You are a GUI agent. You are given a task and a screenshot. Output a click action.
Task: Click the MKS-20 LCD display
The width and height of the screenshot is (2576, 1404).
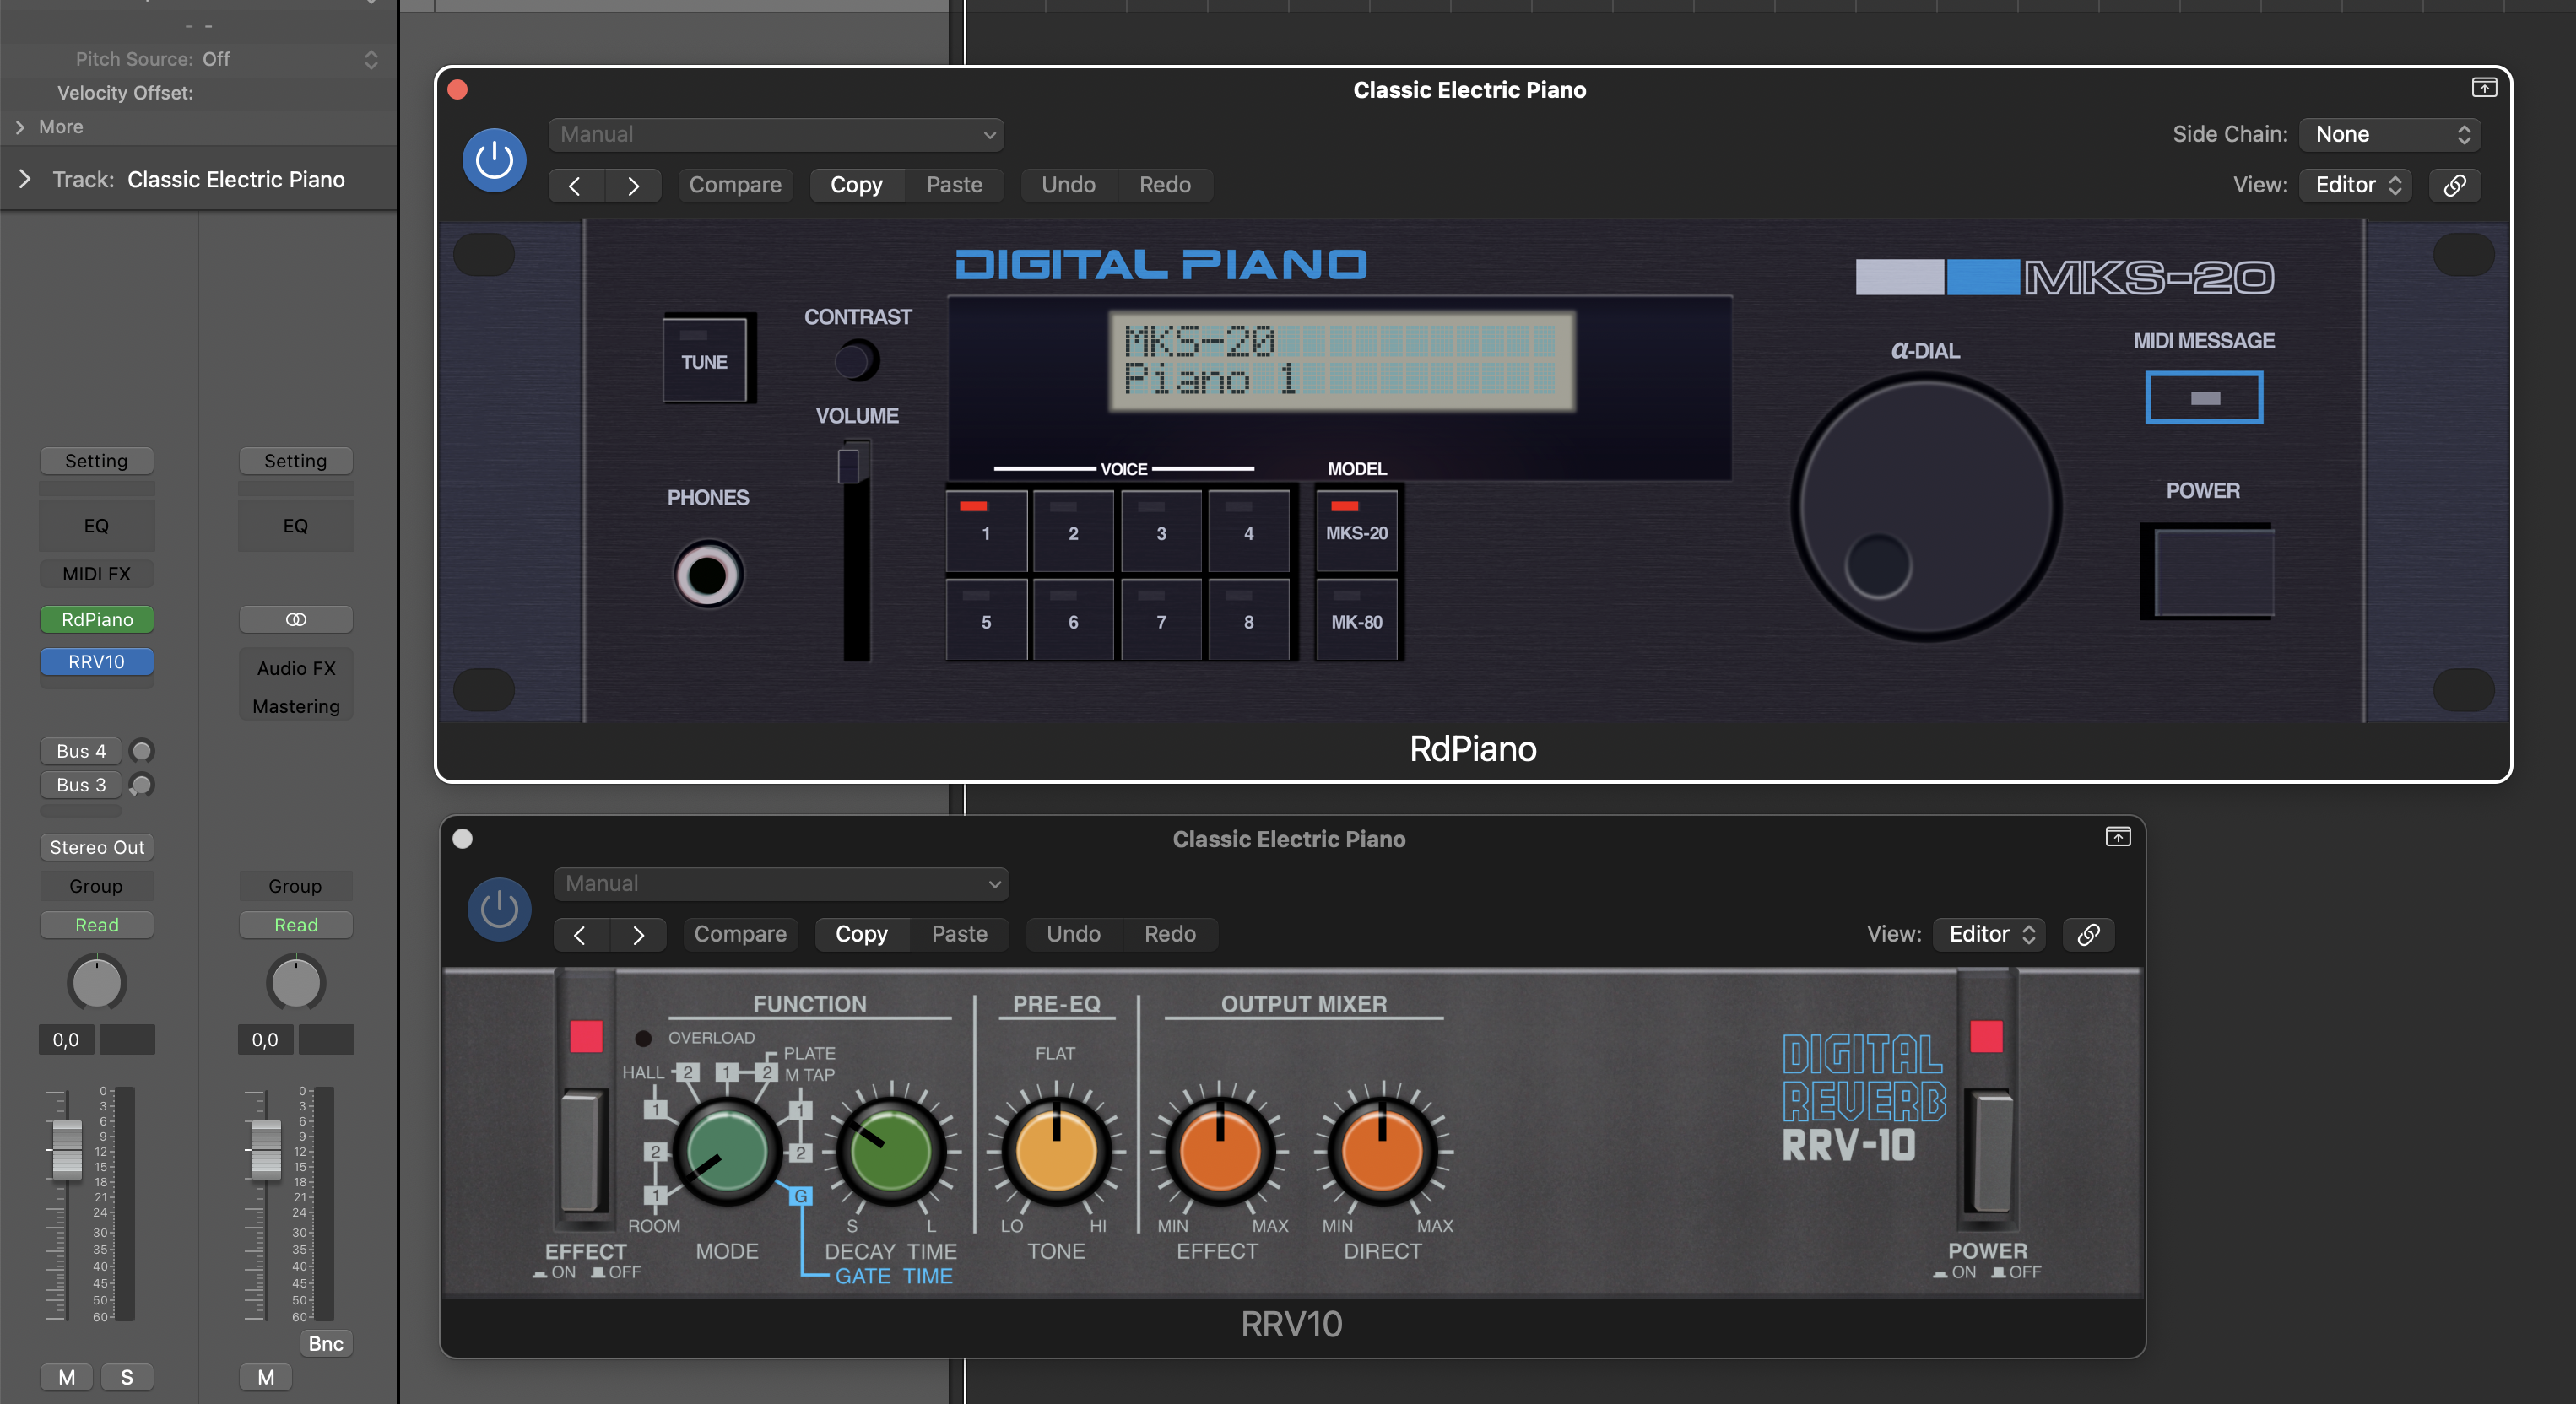[1341, 360]
